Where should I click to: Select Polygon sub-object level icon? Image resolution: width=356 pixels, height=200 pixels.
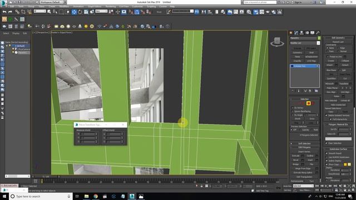coord(308,103)
